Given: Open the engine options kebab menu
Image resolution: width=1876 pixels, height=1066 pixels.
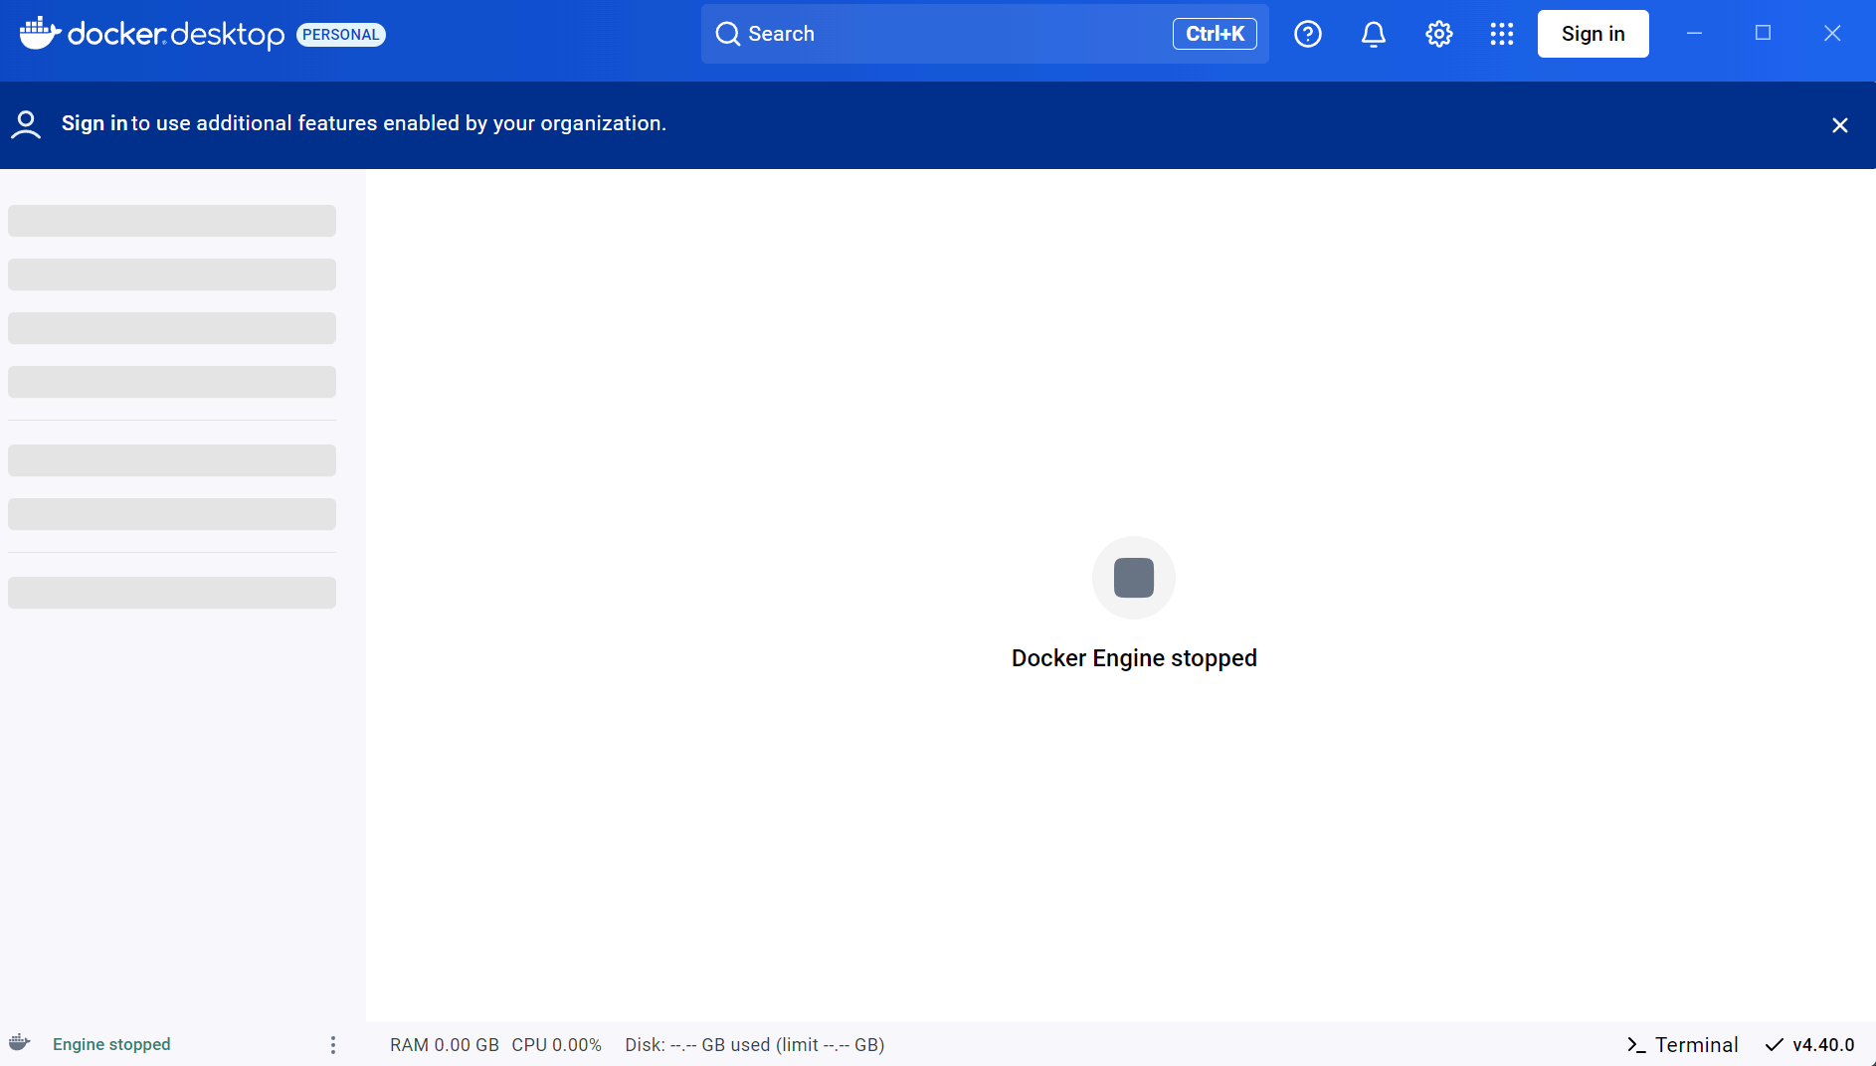Looking at the screenshot, I should point(333,1045).
